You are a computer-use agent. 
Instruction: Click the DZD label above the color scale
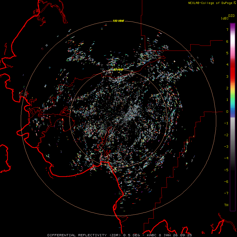231,16
